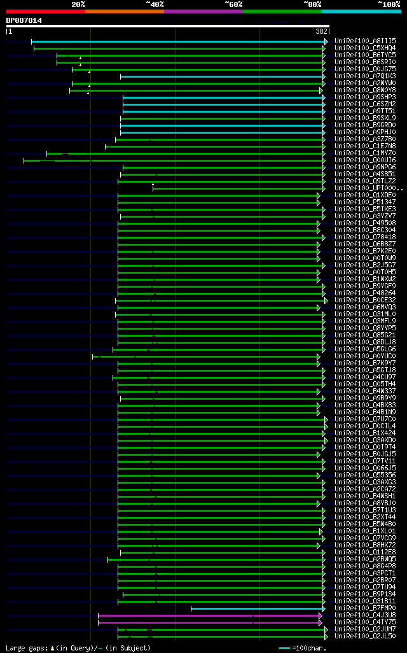Click the cyan alignment bar for UniRef100_B7FMR0
This screenshot has height=653, width=407.
(257, 609)
